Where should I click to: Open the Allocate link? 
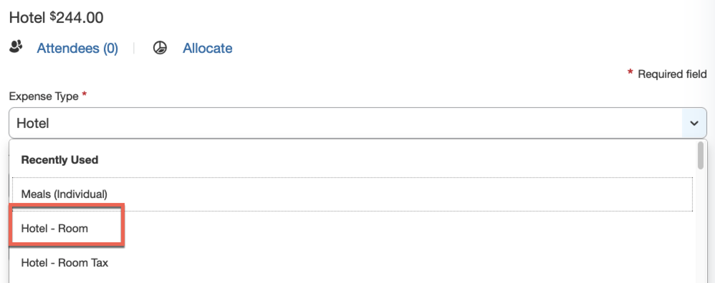pos(207,48)
